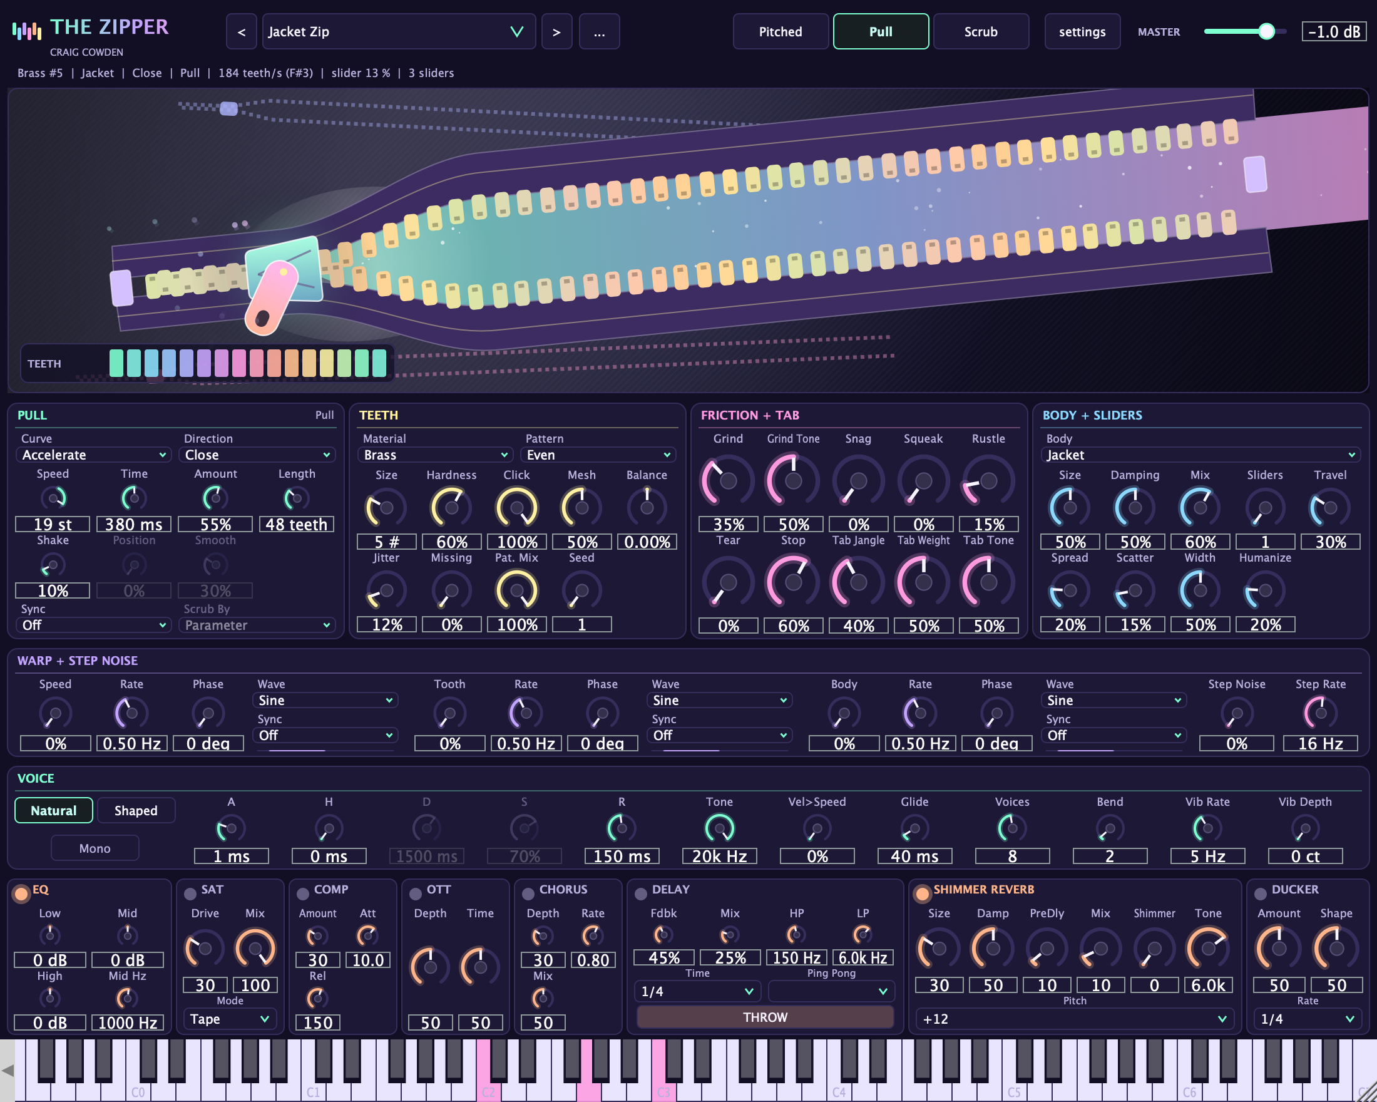Click The Zipper logo icon

27,30
